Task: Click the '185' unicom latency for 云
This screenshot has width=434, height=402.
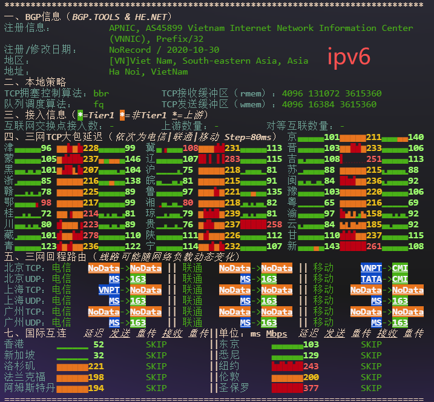Action: point(374,224)
